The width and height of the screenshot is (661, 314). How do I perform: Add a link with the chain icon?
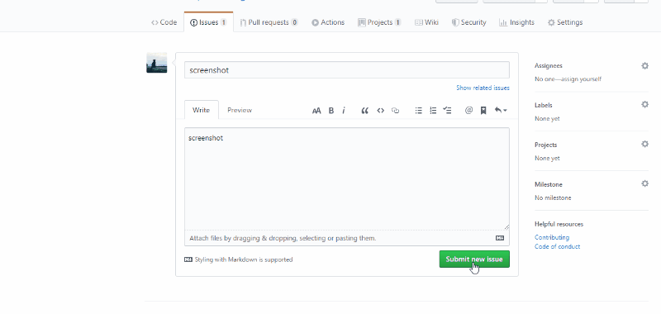point(395,111)
